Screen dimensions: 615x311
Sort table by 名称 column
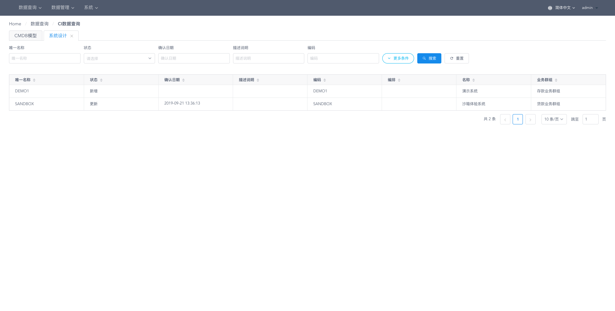pos(473,80)
